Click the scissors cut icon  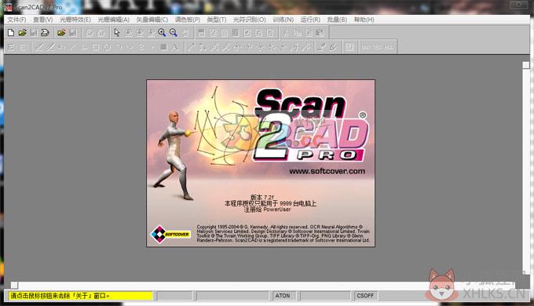pos(286,33)
